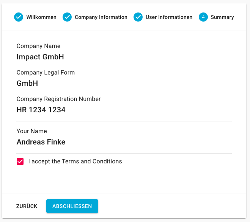This screenshot has width=250, height=222.
Task: Click the Impact GmbH company name value
Action: click(40, 57)
